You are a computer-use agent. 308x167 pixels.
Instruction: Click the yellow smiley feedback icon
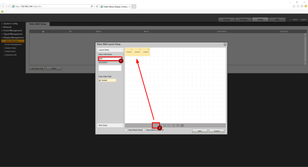point(306,6)
